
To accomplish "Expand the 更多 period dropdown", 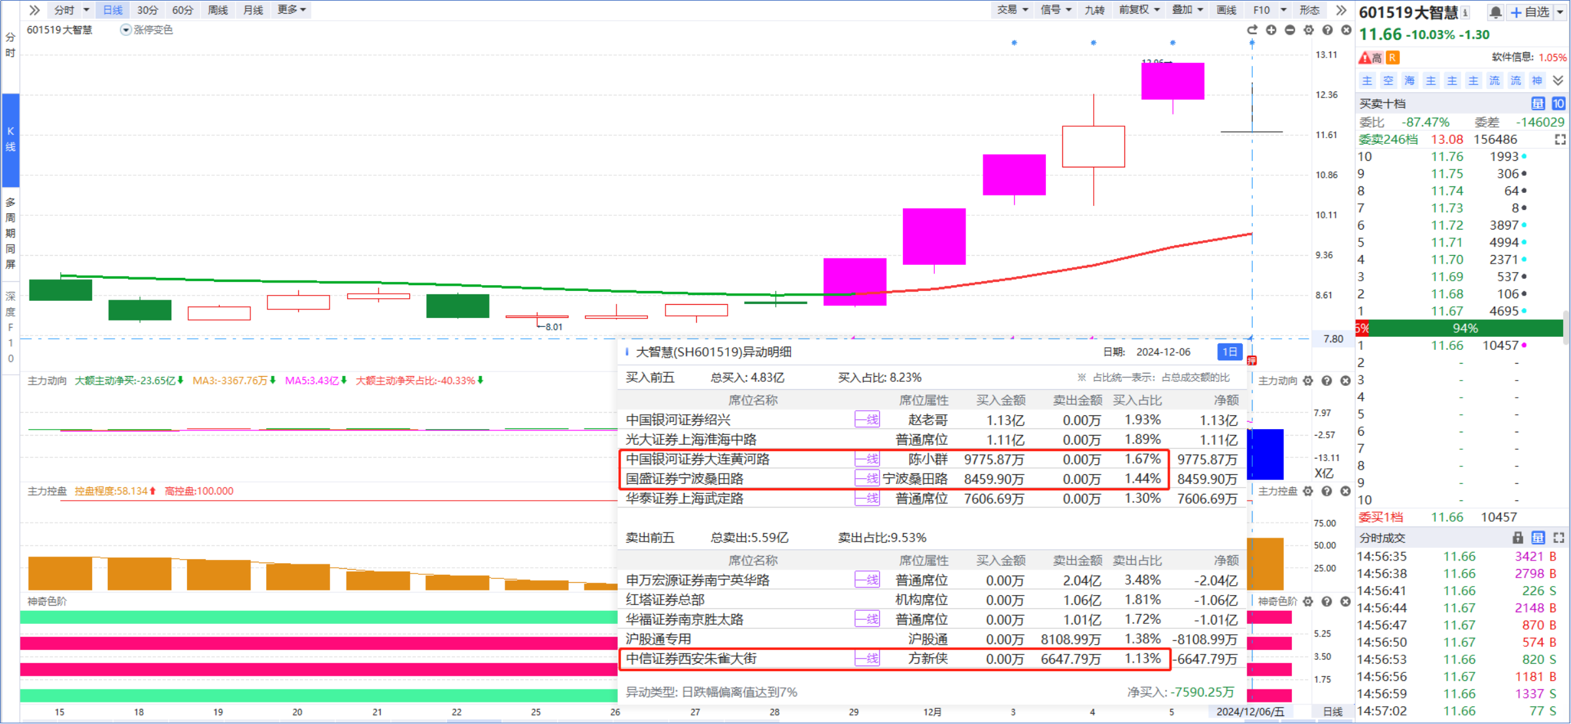I will point(291,10).
